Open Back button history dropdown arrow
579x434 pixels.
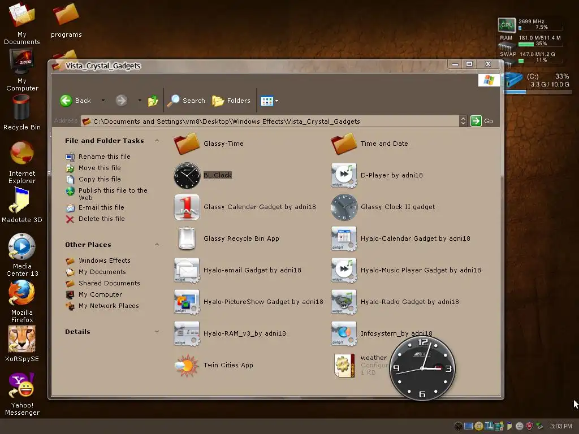103,101
